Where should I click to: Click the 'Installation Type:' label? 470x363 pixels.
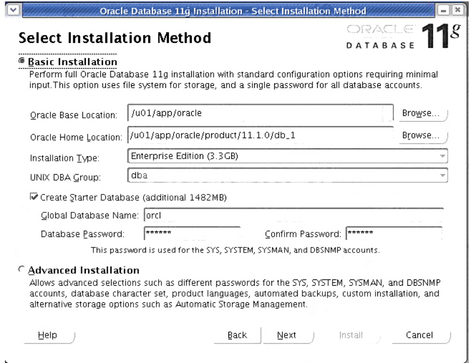(x=65, y=158)
